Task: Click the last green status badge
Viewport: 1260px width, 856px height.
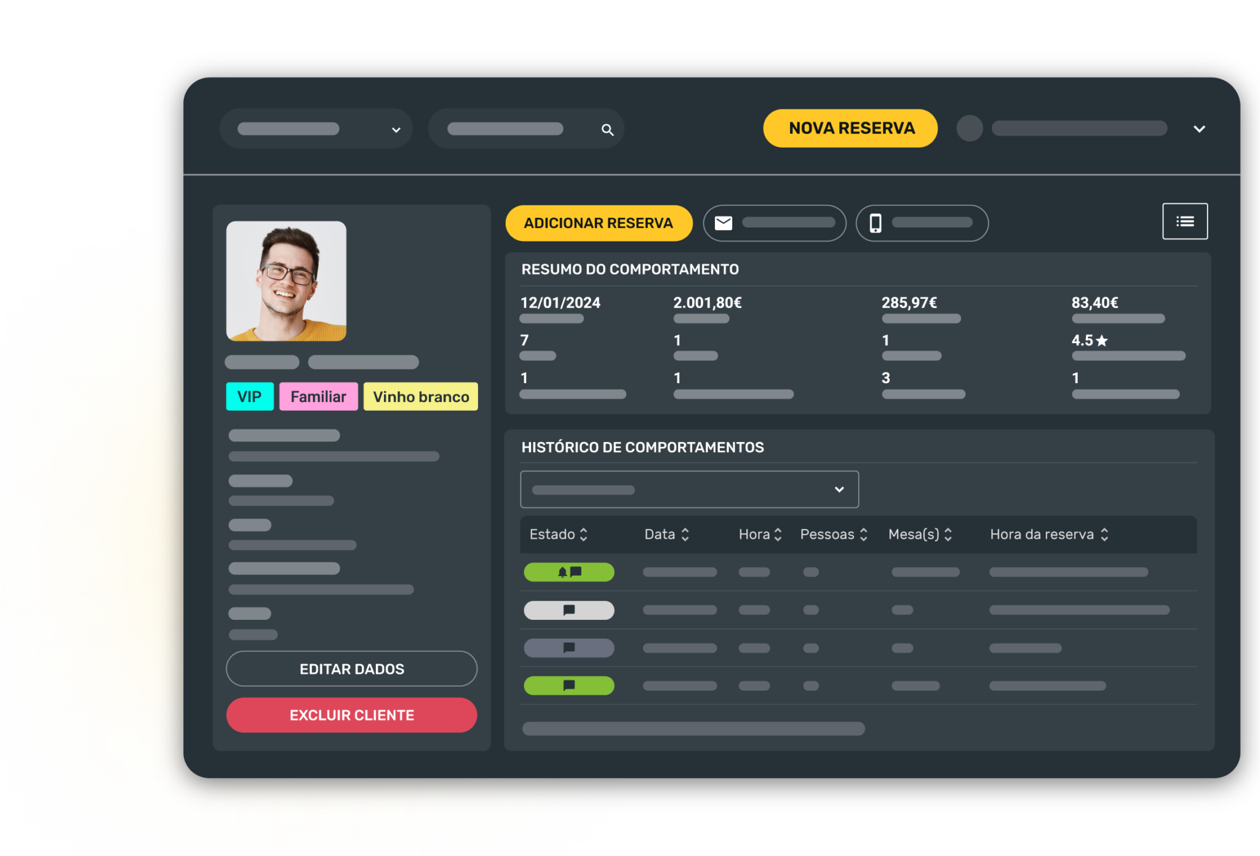Action: pos(568,685)
